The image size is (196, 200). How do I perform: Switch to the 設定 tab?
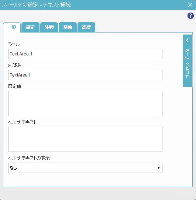30,27
